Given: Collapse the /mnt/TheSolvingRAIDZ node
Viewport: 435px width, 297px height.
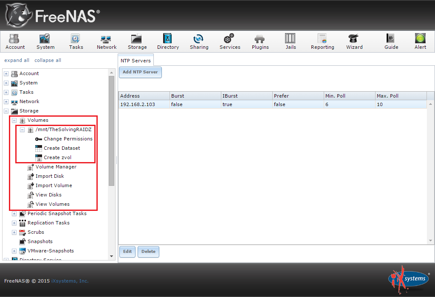Looking at the screenshot, I should pos(22,130).
